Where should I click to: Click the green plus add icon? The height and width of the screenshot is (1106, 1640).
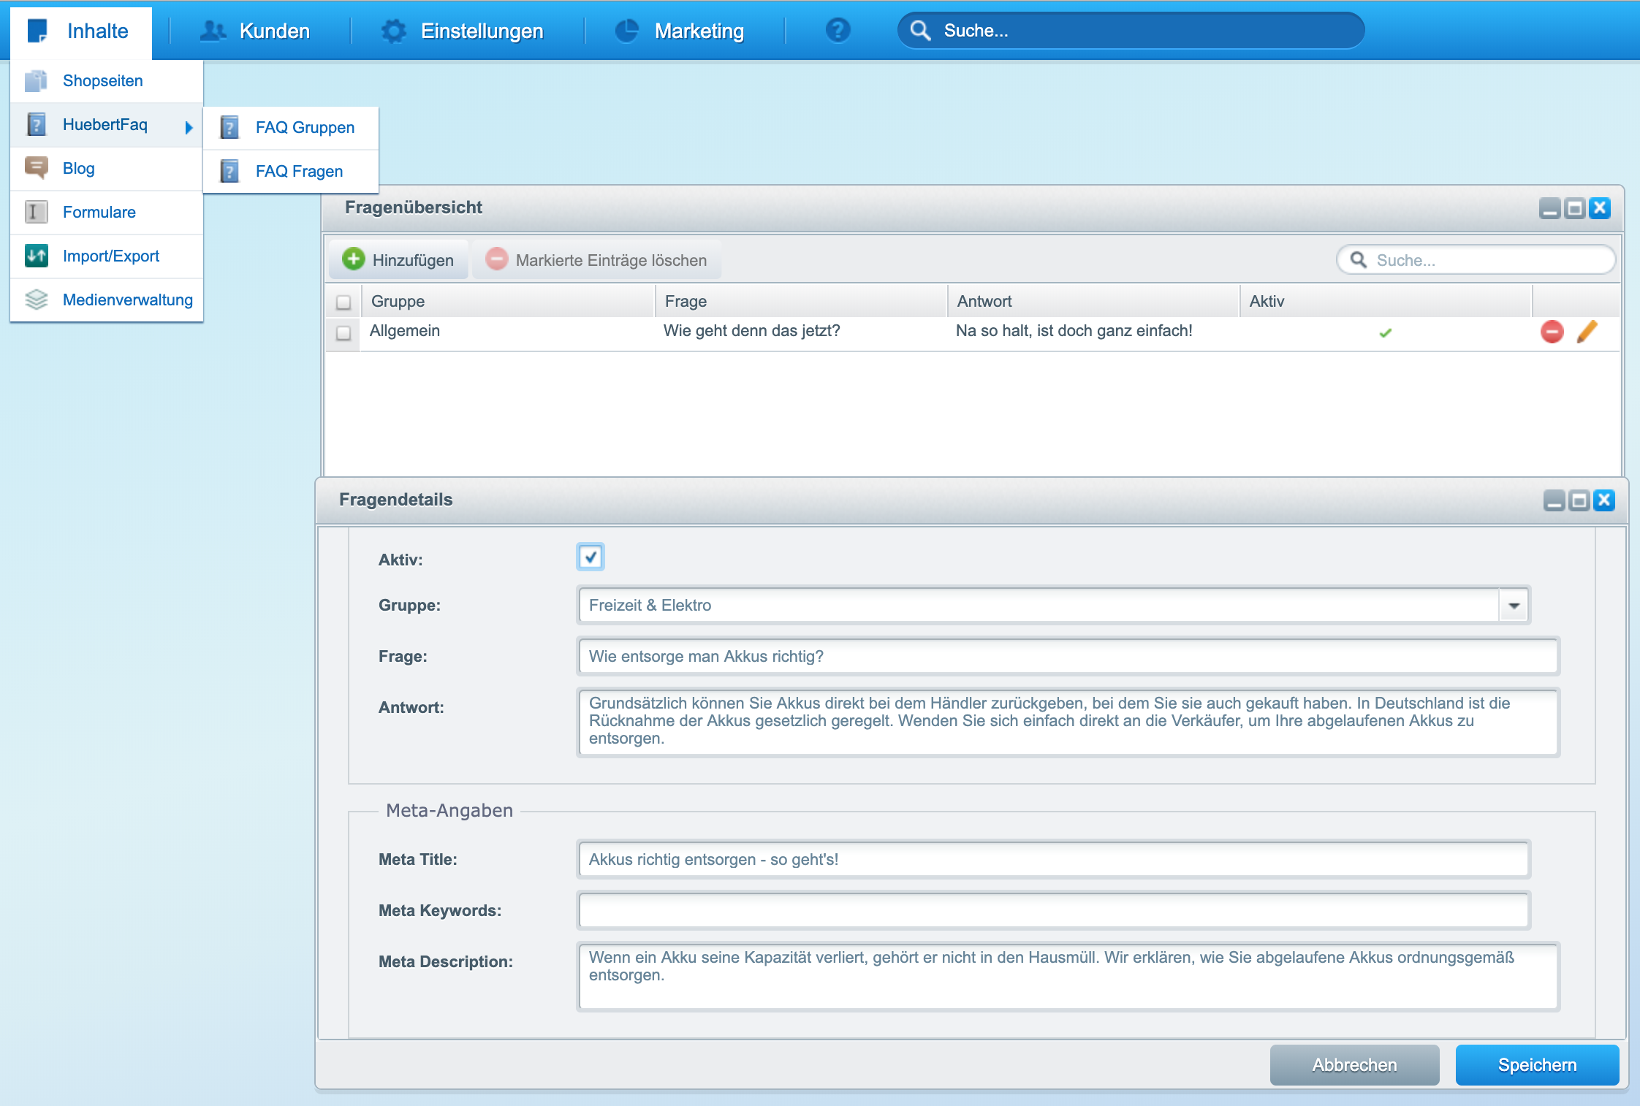(354, 259)
